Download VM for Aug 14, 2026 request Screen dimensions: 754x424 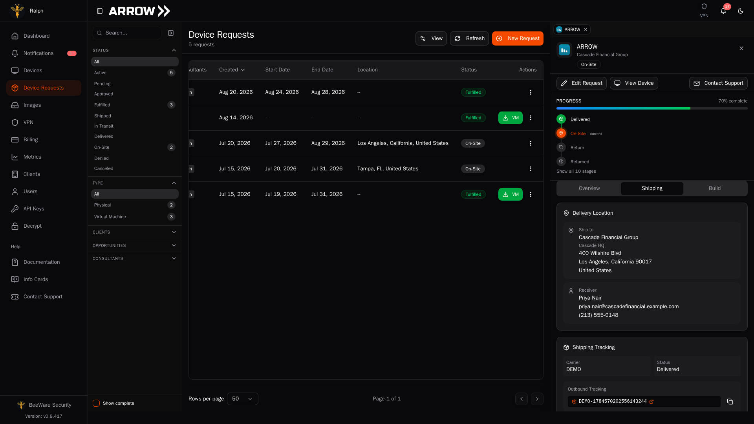pos(510,118)
